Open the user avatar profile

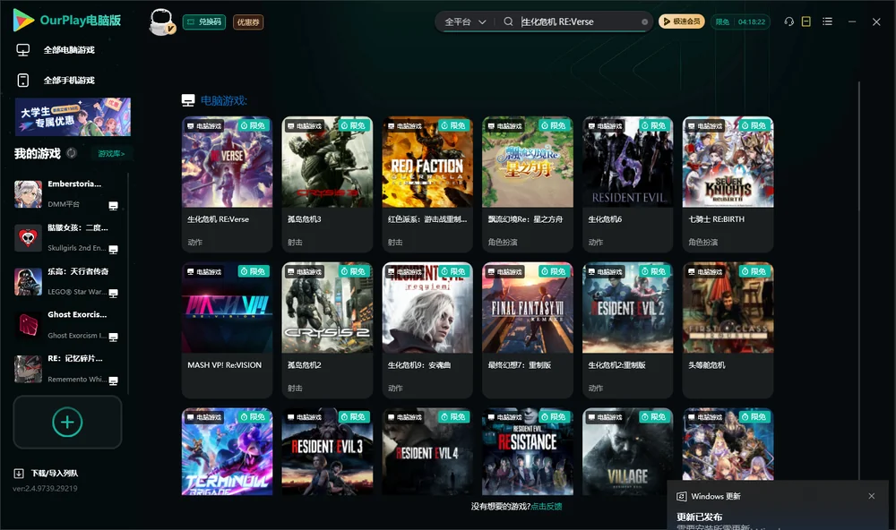coord(161,22)
